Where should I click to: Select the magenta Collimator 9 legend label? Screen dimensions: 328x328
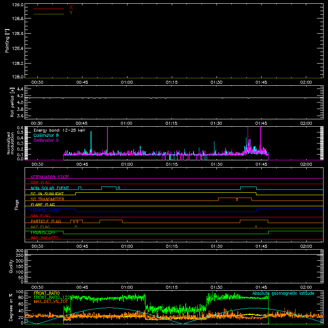coord(46,140)
